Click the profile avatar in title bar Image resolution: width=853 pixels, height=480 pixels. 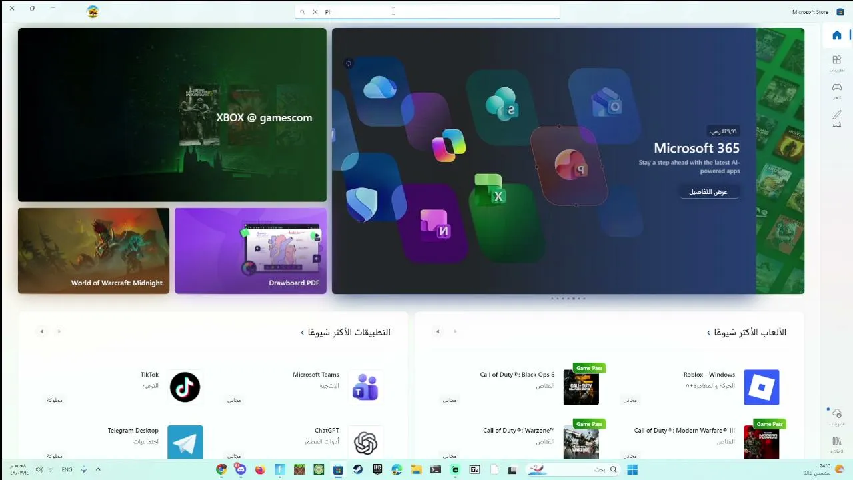point(93,11)
